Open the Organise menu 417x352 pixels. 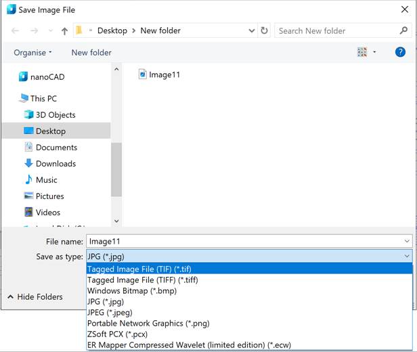point(32,53)
